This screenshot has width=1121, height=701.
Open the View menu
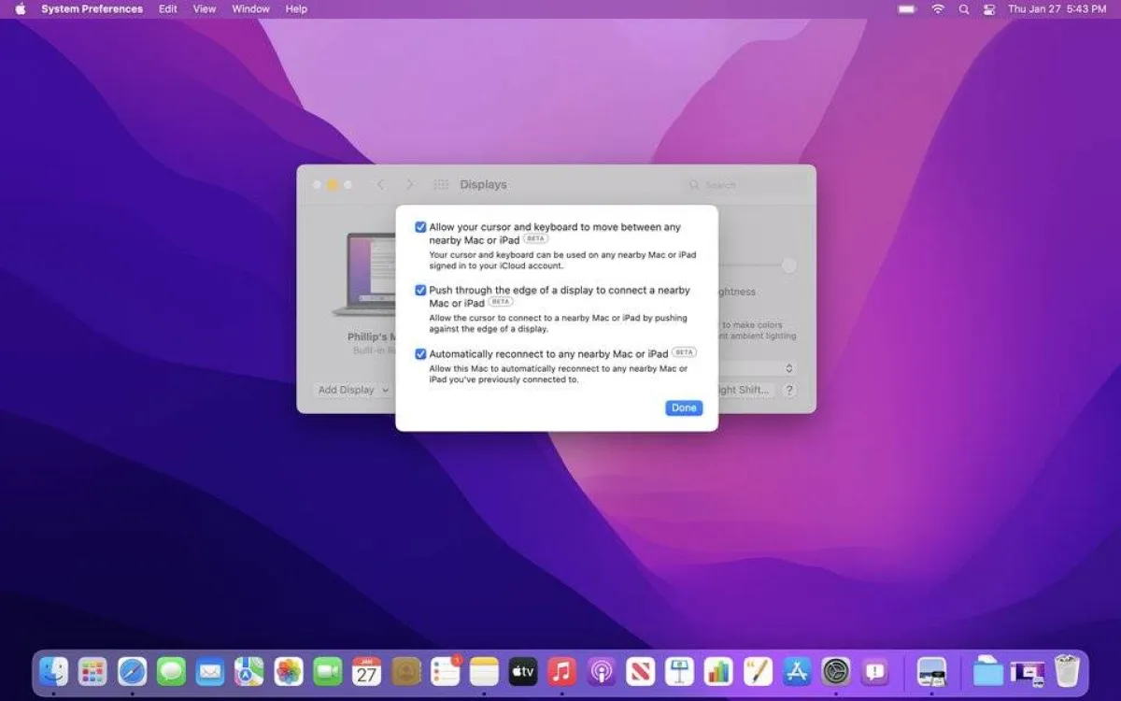[205, 9]
